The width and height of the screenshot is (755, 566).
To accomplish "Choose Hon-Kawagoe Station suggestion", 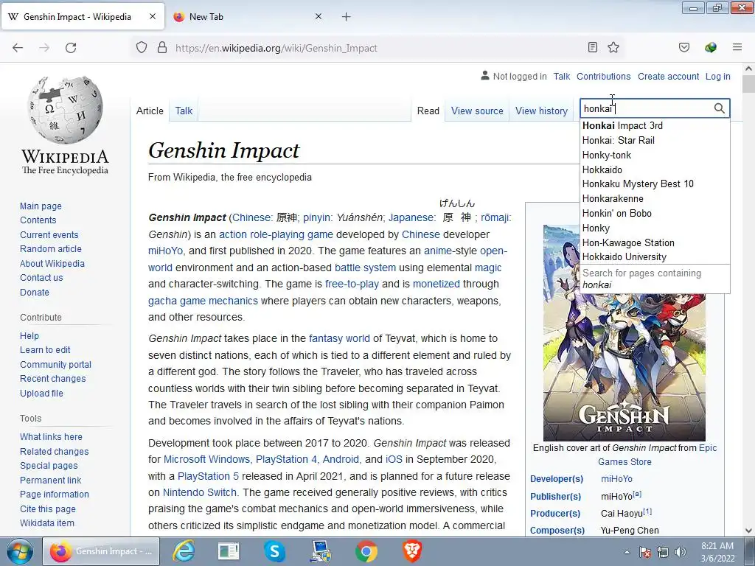I will [655, 242].
